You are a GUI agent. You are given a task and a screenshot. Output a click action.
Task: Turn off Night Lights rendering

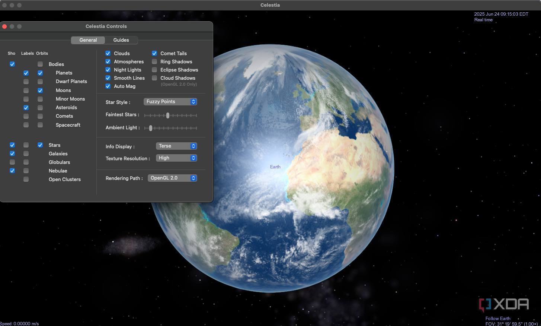[108, 70]
